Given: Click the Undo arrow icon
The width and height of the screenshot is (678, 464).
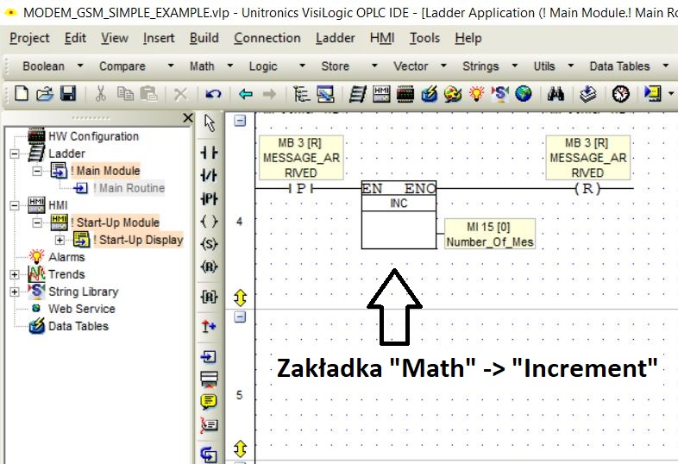Looking at the screenshot, I should click(213, 94).
